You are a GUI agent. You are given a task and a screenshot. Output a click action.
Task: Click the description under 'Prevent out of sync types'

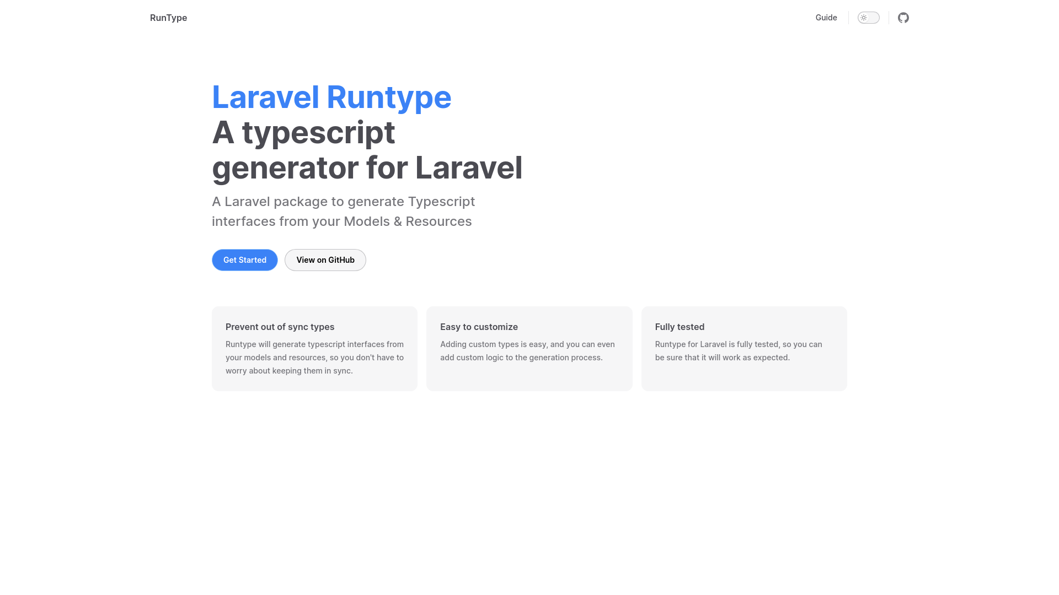(x=314, y=358)
